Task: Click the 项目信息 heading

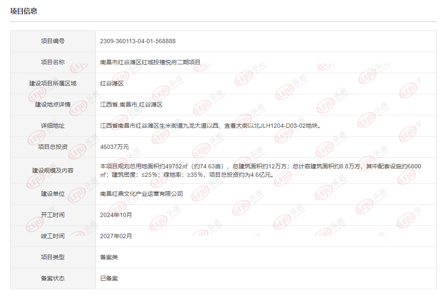Action: tap(24, 11)
